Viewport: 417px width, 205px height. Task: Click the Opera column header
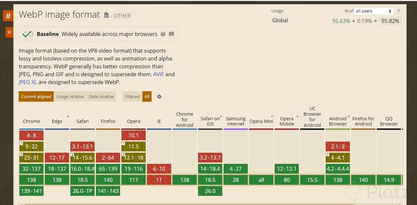[x=134, y=121]
